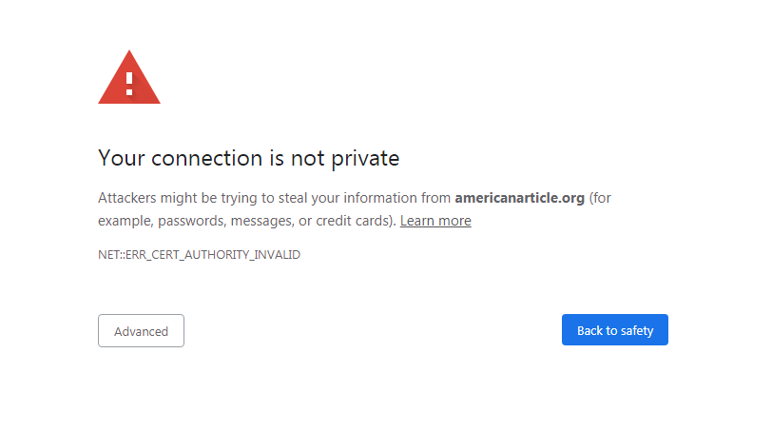Click the "Your connection is not private" heading
This screenshot has width=772, height=432.
pyautogui.click(x=248, y=158)
